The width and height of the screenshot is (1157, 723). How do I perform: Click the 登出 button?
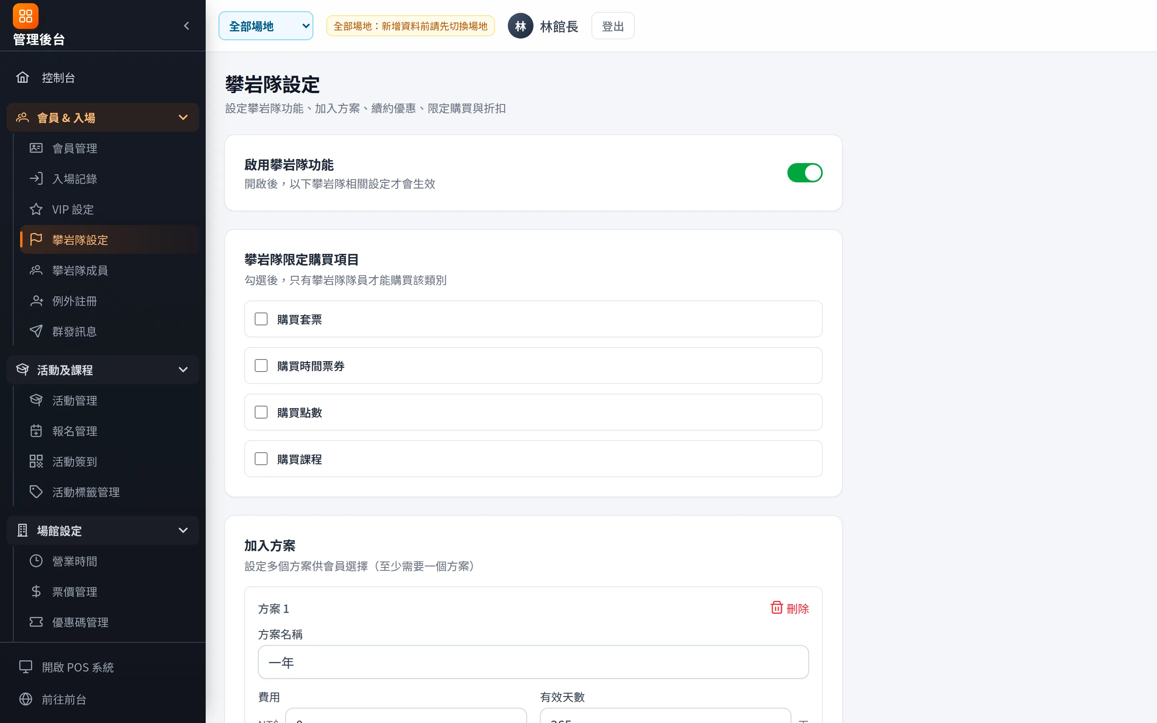point(612,26)
